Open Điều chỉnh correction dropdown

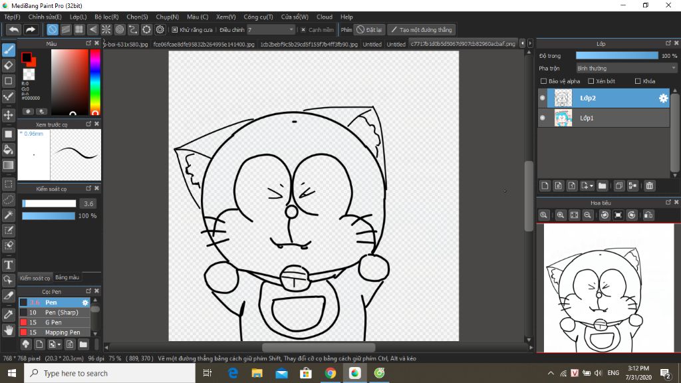(271, 29)
